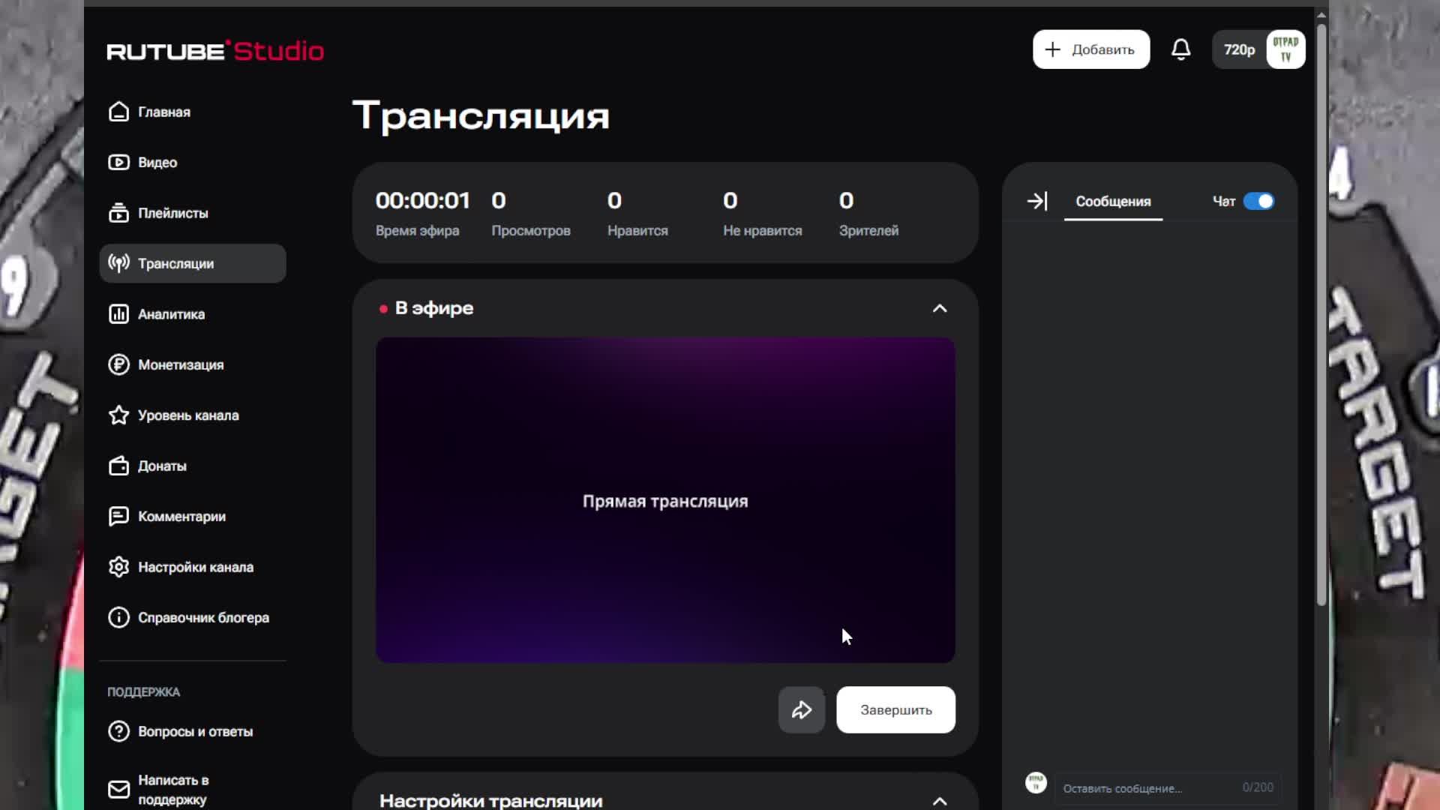The image size is (1440, 810).
Task: Click the 0/200 character counter
Action: point(1258,787)
